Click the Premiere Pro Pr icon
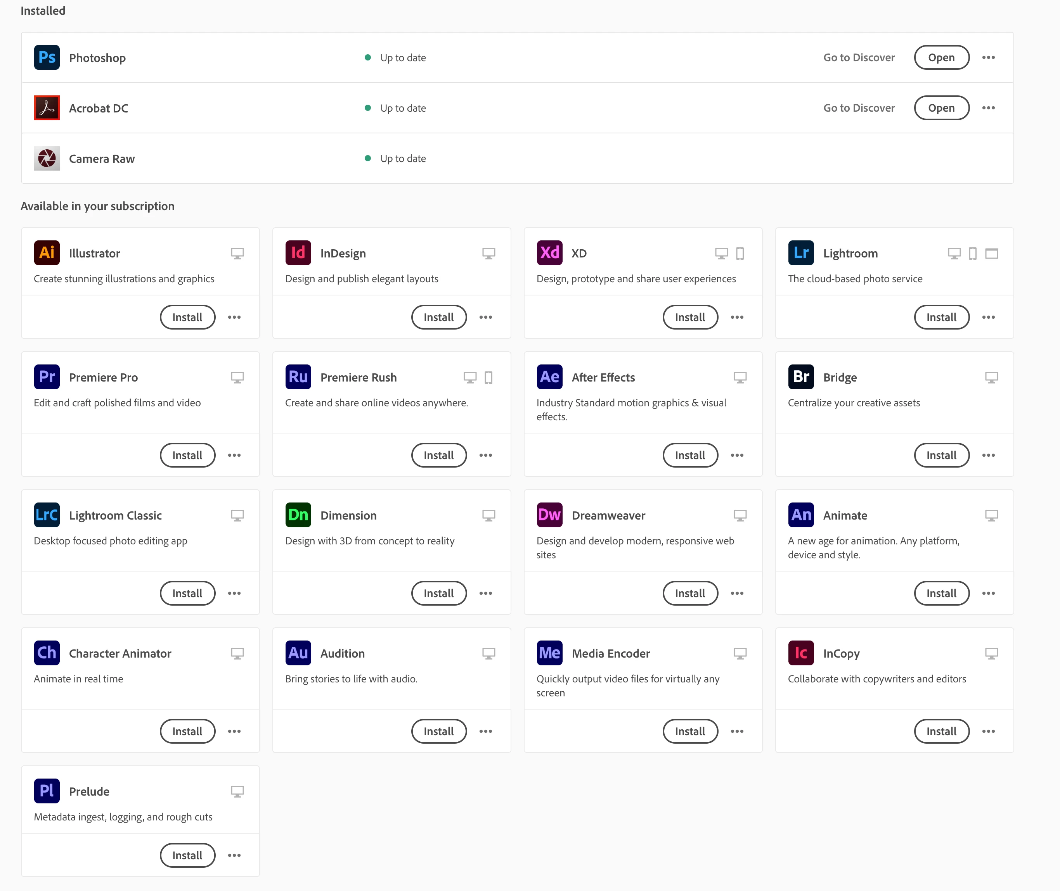Viewport: 1060px width, 891px height. 47,377
